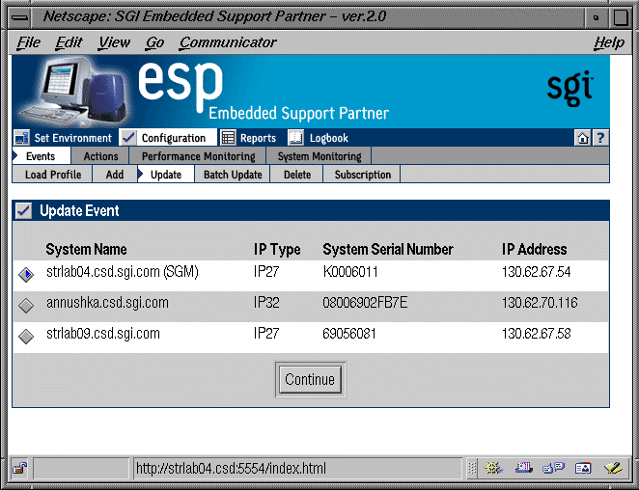Image resolution: width=639 pixels, height=490 pixels.
Task: Click the Logbook book icon
Action: coord(295,138)
